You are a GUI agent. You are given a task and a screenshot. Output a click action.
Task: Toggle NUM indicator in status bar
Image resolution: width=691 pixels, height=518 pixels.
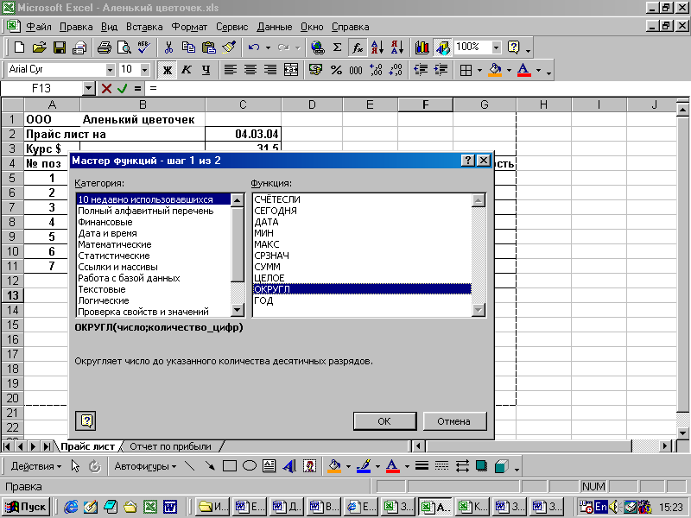pyautogui.click(x=593, y=486)
